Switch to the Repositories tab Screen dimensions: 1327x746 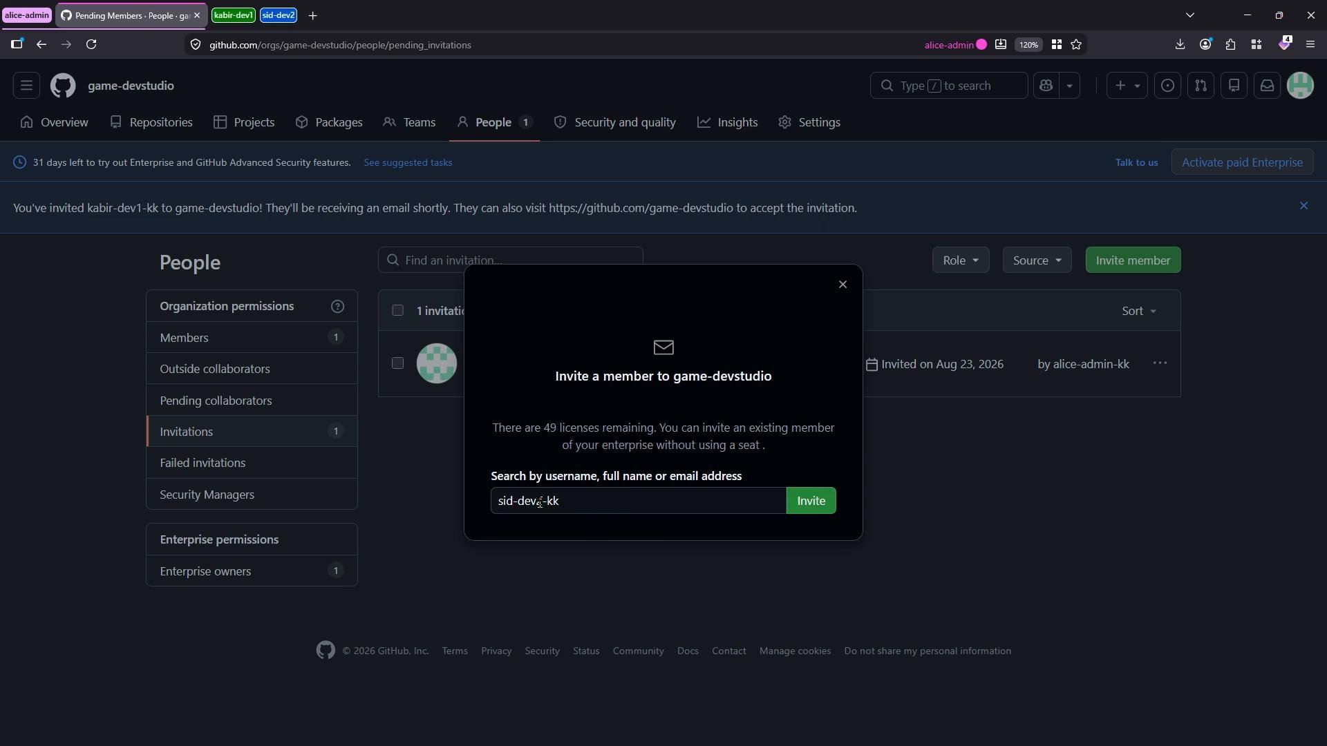151,122
